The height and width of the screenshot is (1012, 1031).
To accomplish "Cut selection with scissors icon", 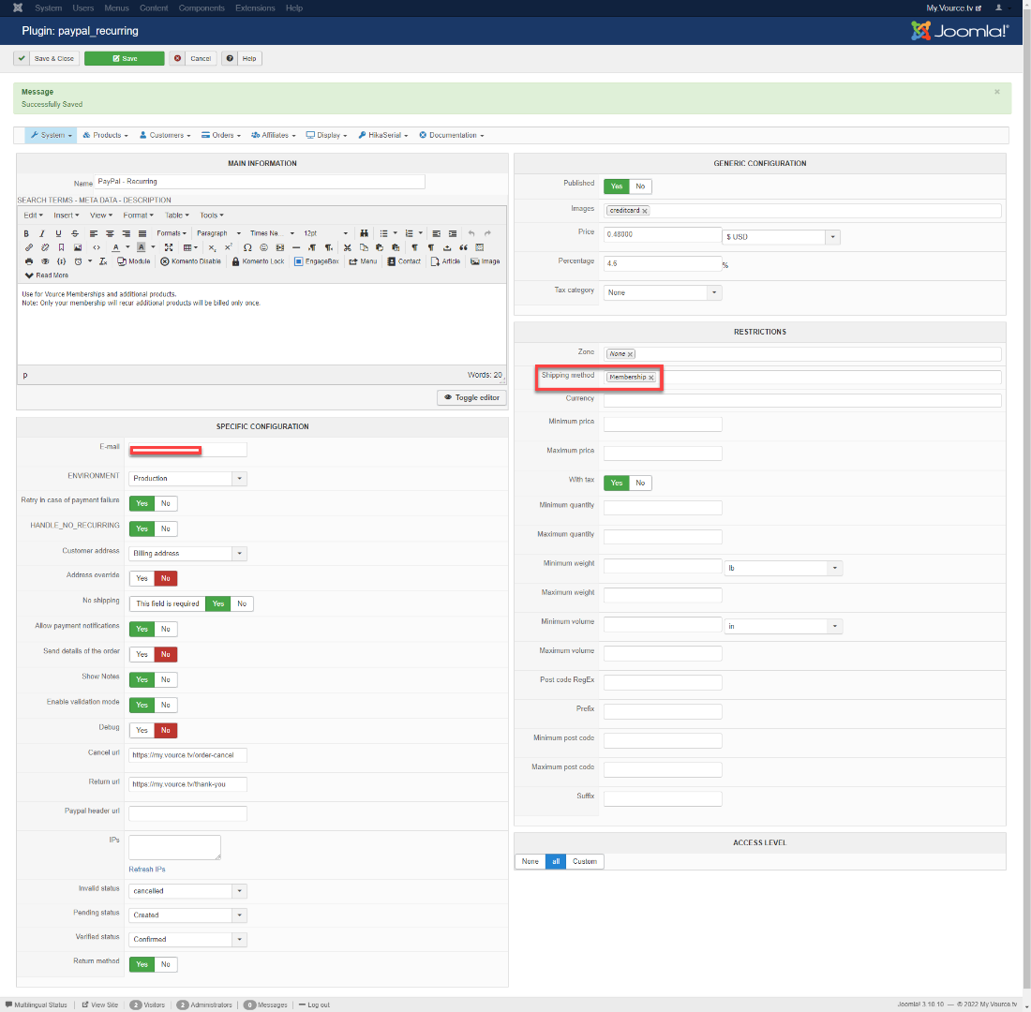I will (347, 248).
